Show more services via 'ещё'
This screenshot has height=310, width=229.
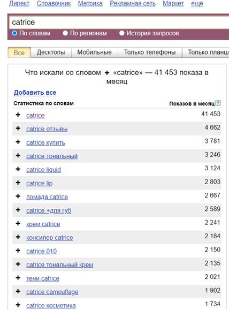[x=197, y=3]
